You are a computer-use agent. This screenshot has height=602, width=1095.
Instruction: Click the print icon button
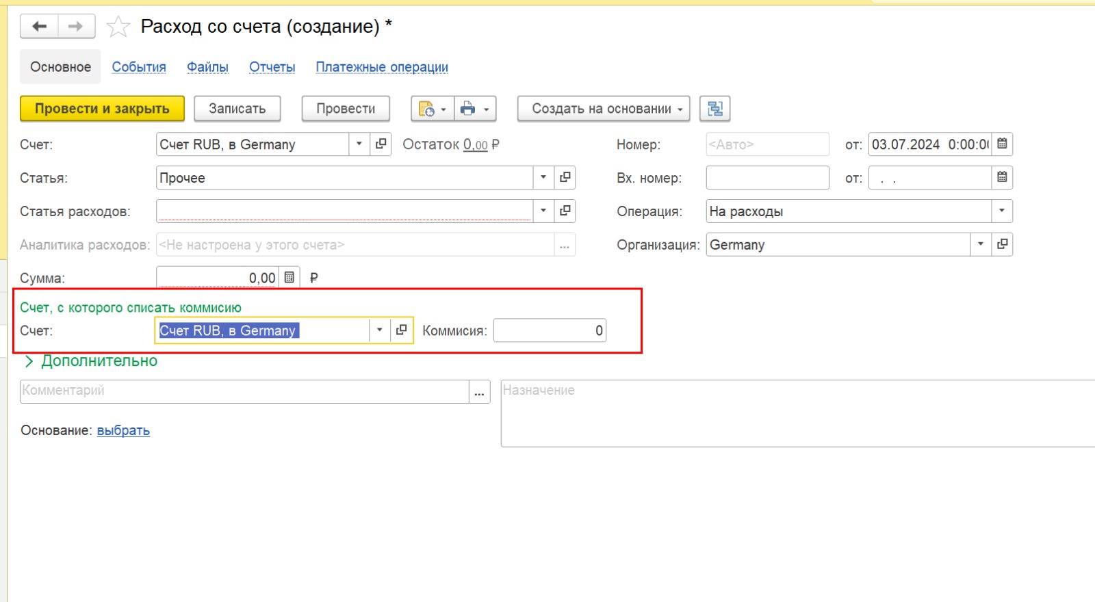[x=468, y=109]
